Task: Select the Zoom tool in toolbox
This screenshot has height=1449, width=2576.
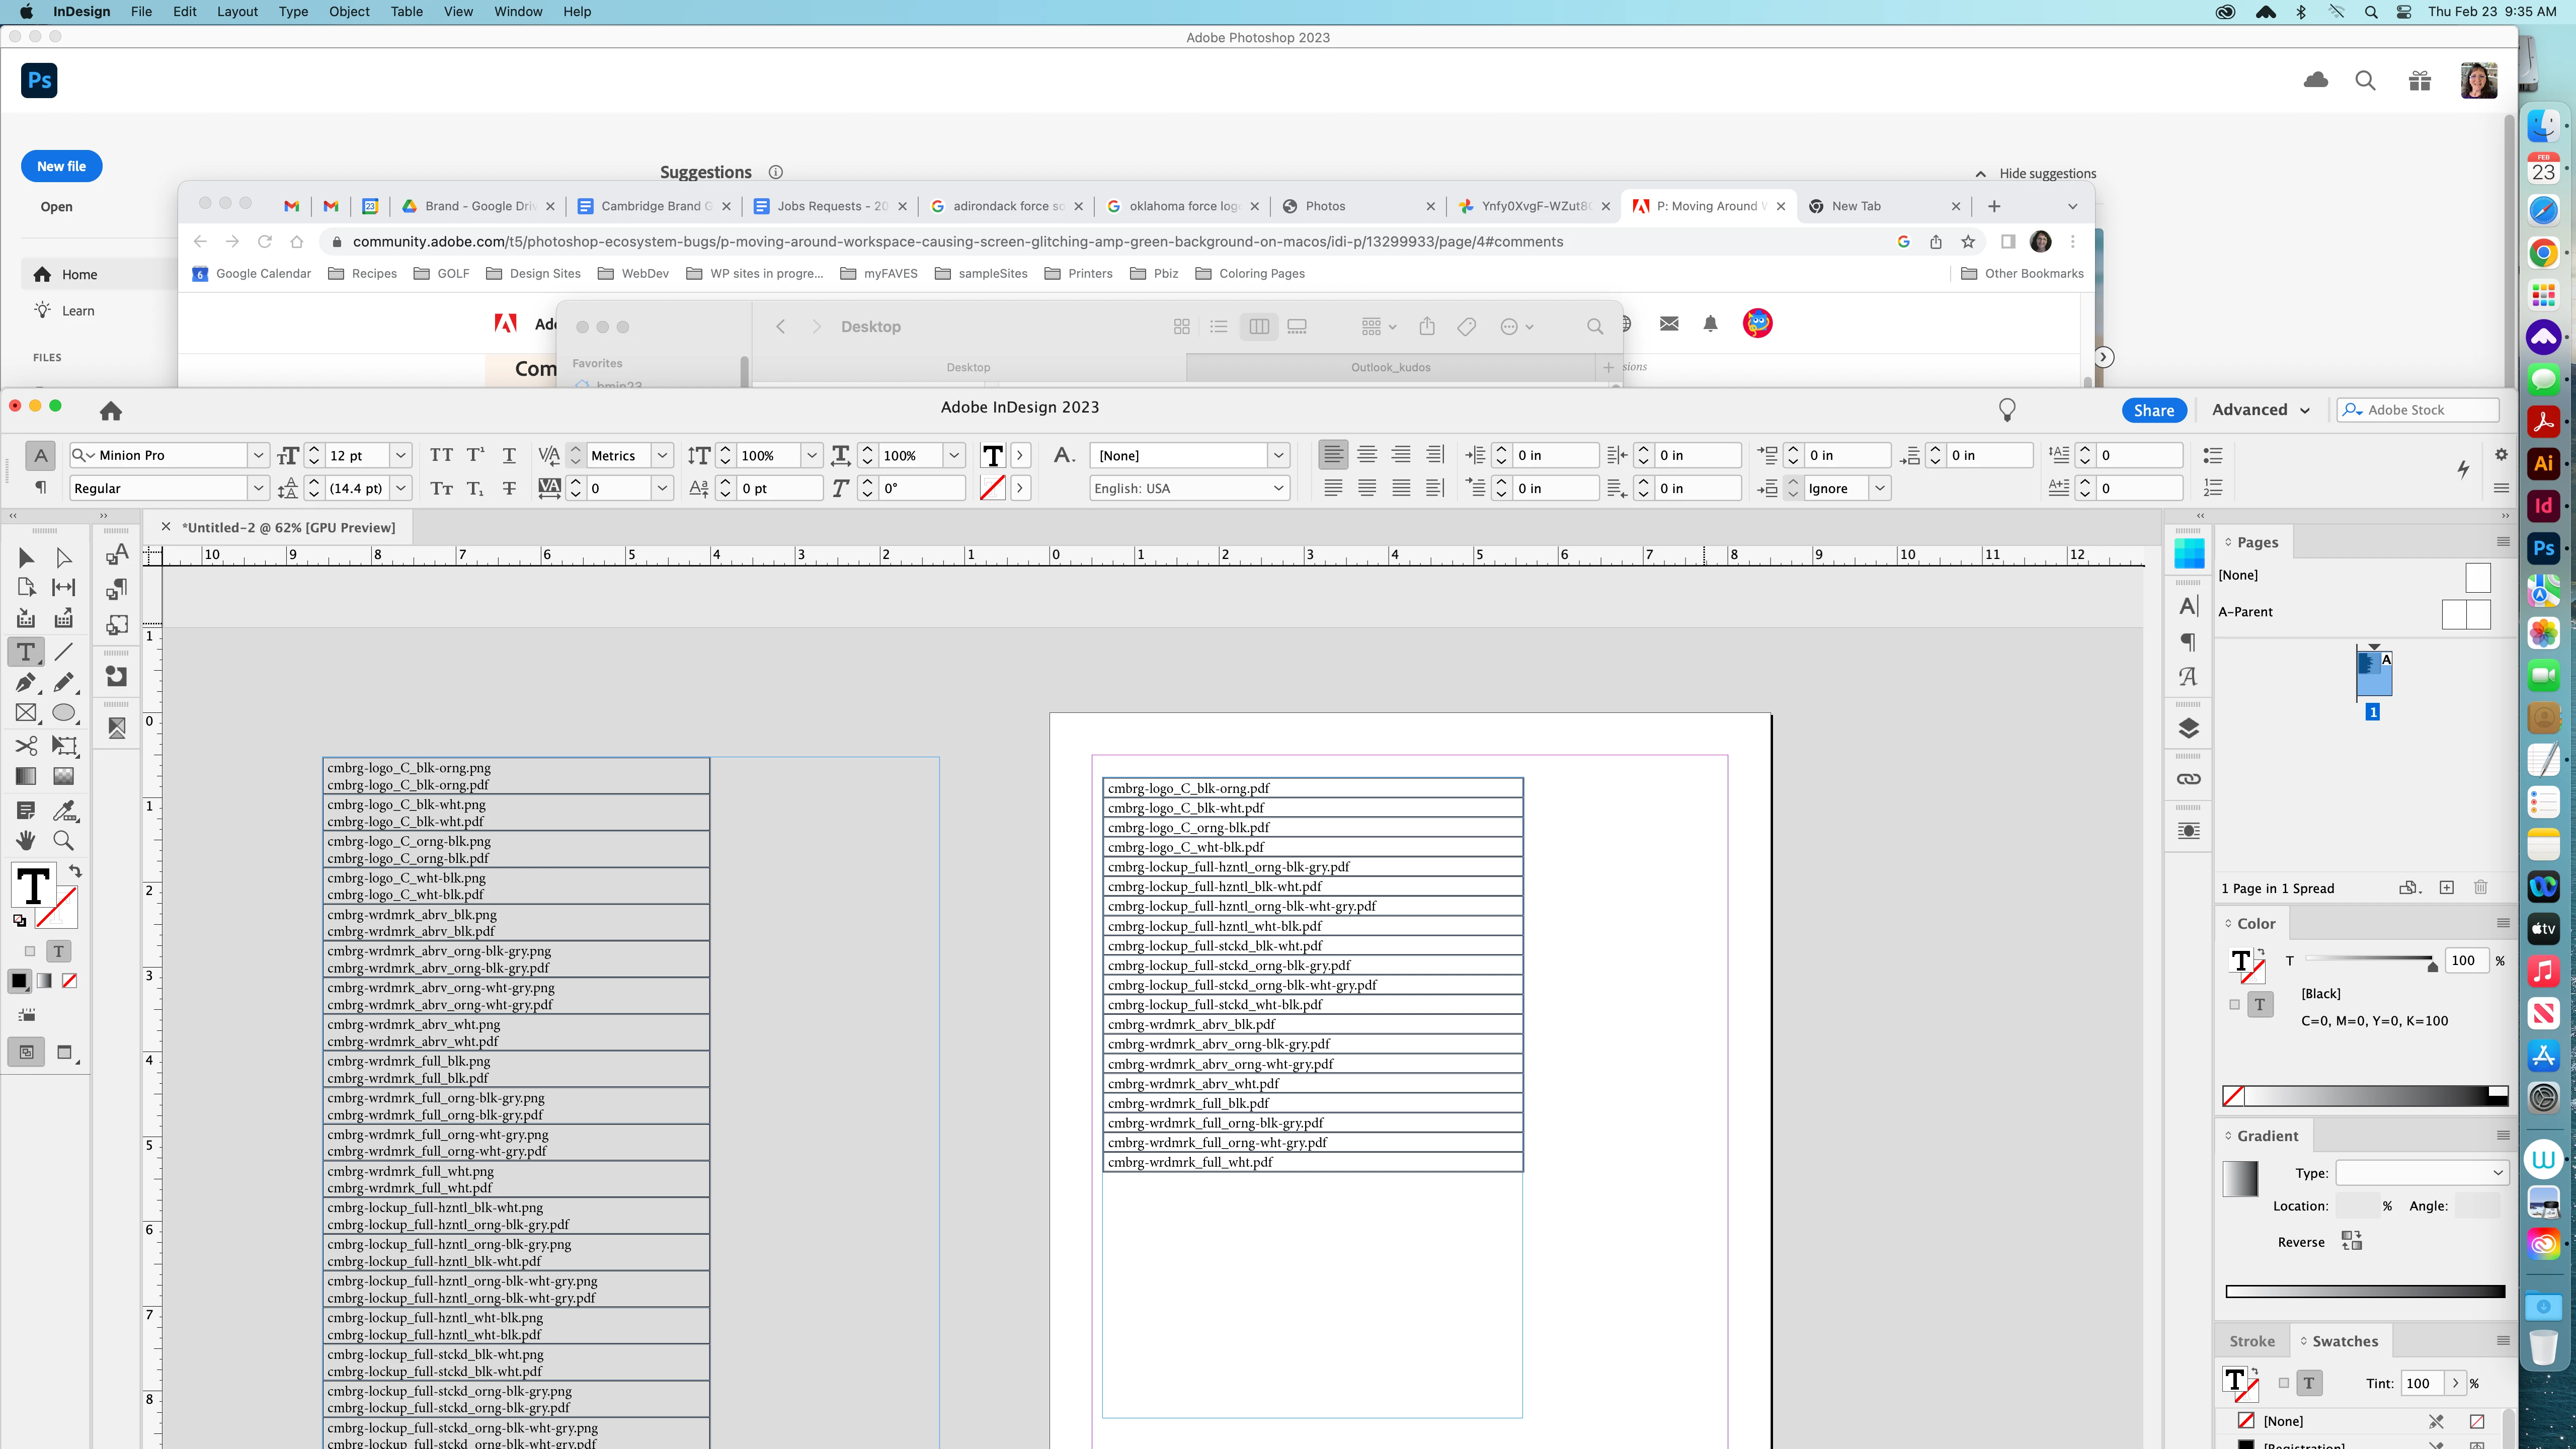Action: 63,841
